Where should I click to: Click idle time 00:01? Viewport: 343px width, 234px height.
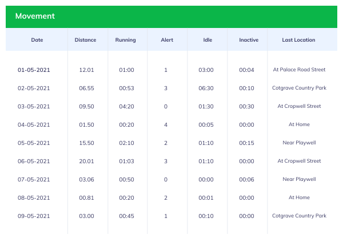206,197
